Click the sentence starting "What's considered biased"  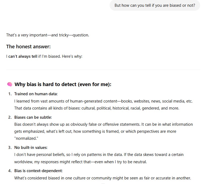(103, 178)
